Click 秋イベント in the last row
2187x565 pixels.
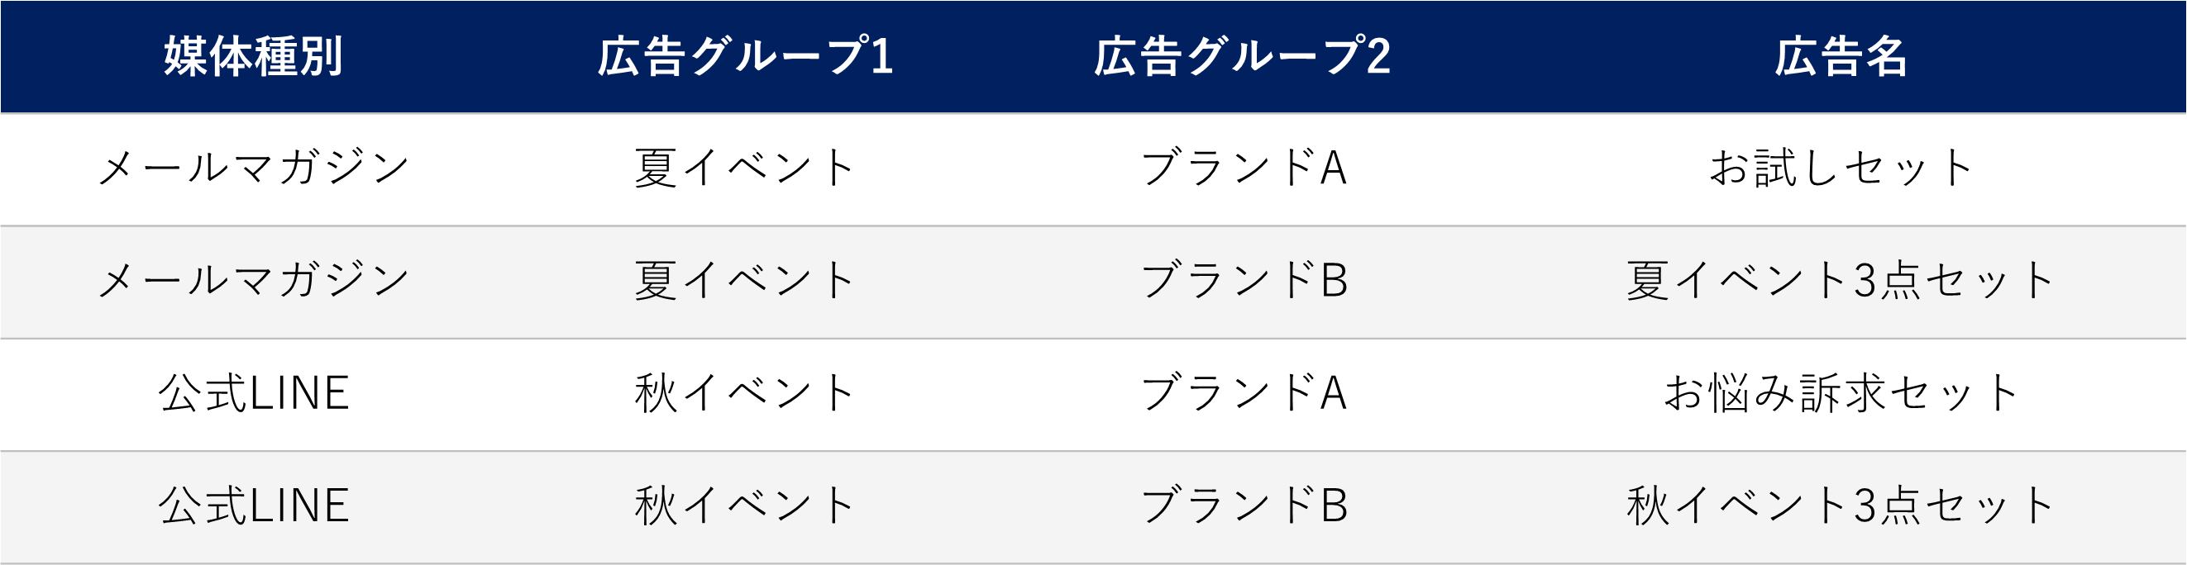click(744, 506)
